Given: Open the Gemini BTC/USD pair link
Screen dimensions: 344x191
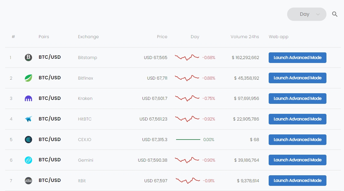Looking at the screenshot, I should click(50, 160).
